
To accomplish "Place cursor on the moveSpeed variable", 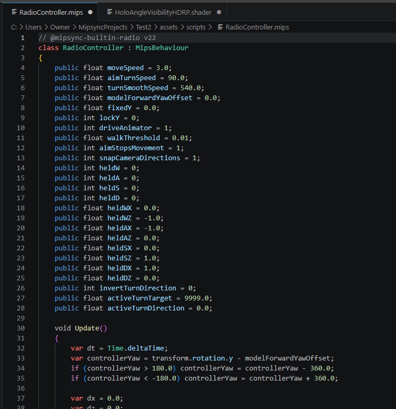I will pyautogui.click(x=125, y=68).
